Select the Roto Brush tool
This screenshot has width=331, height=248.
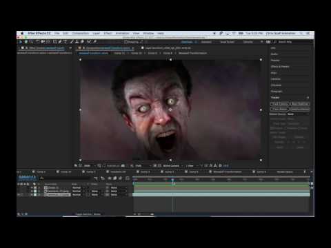(x=89, y=42)
